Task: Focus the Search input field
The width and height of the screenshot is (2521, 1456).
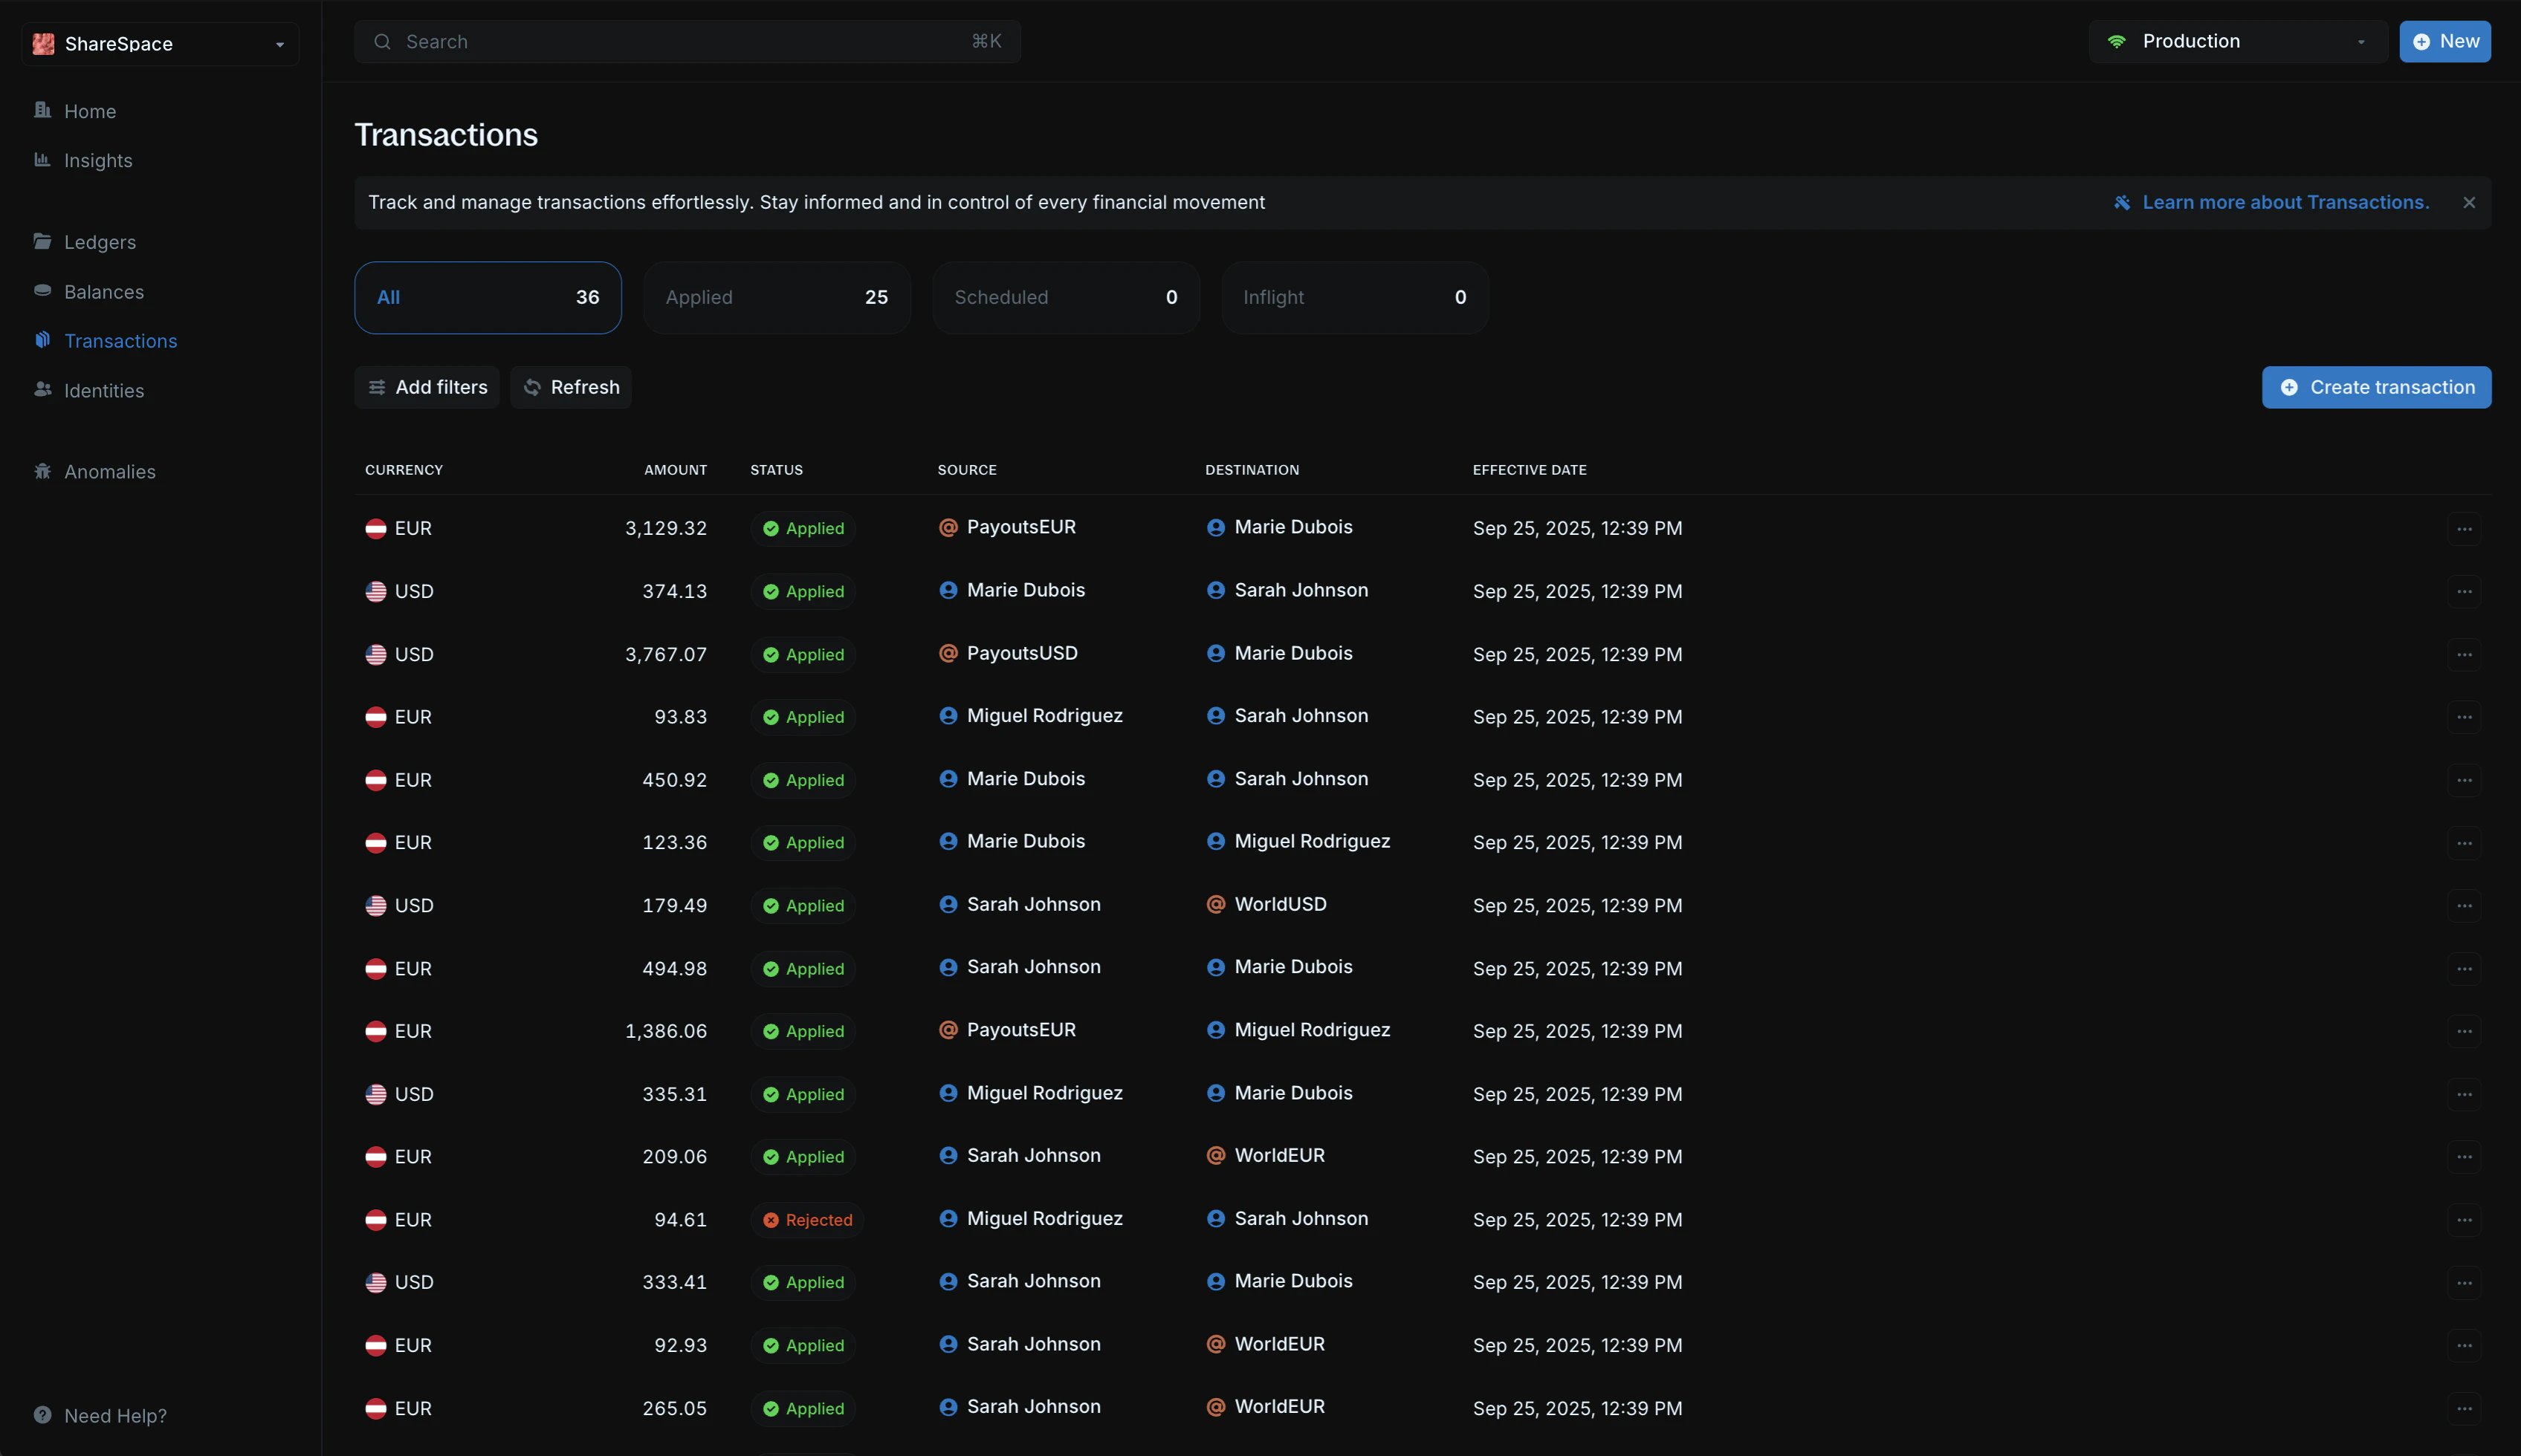Action: (687, 41)
